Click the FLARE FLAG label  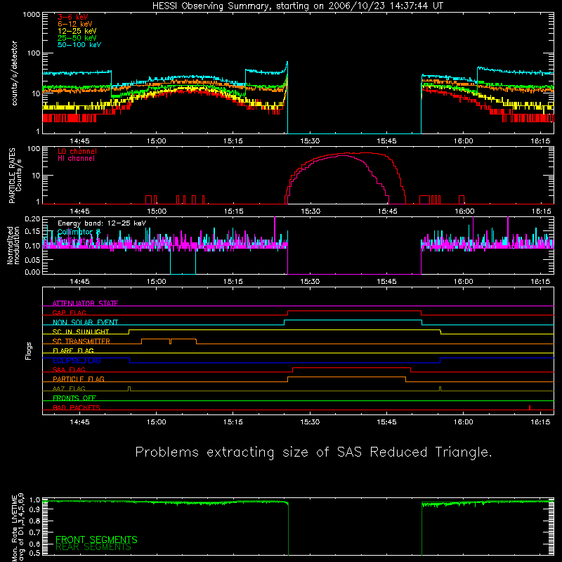click(x=73, y=351)
